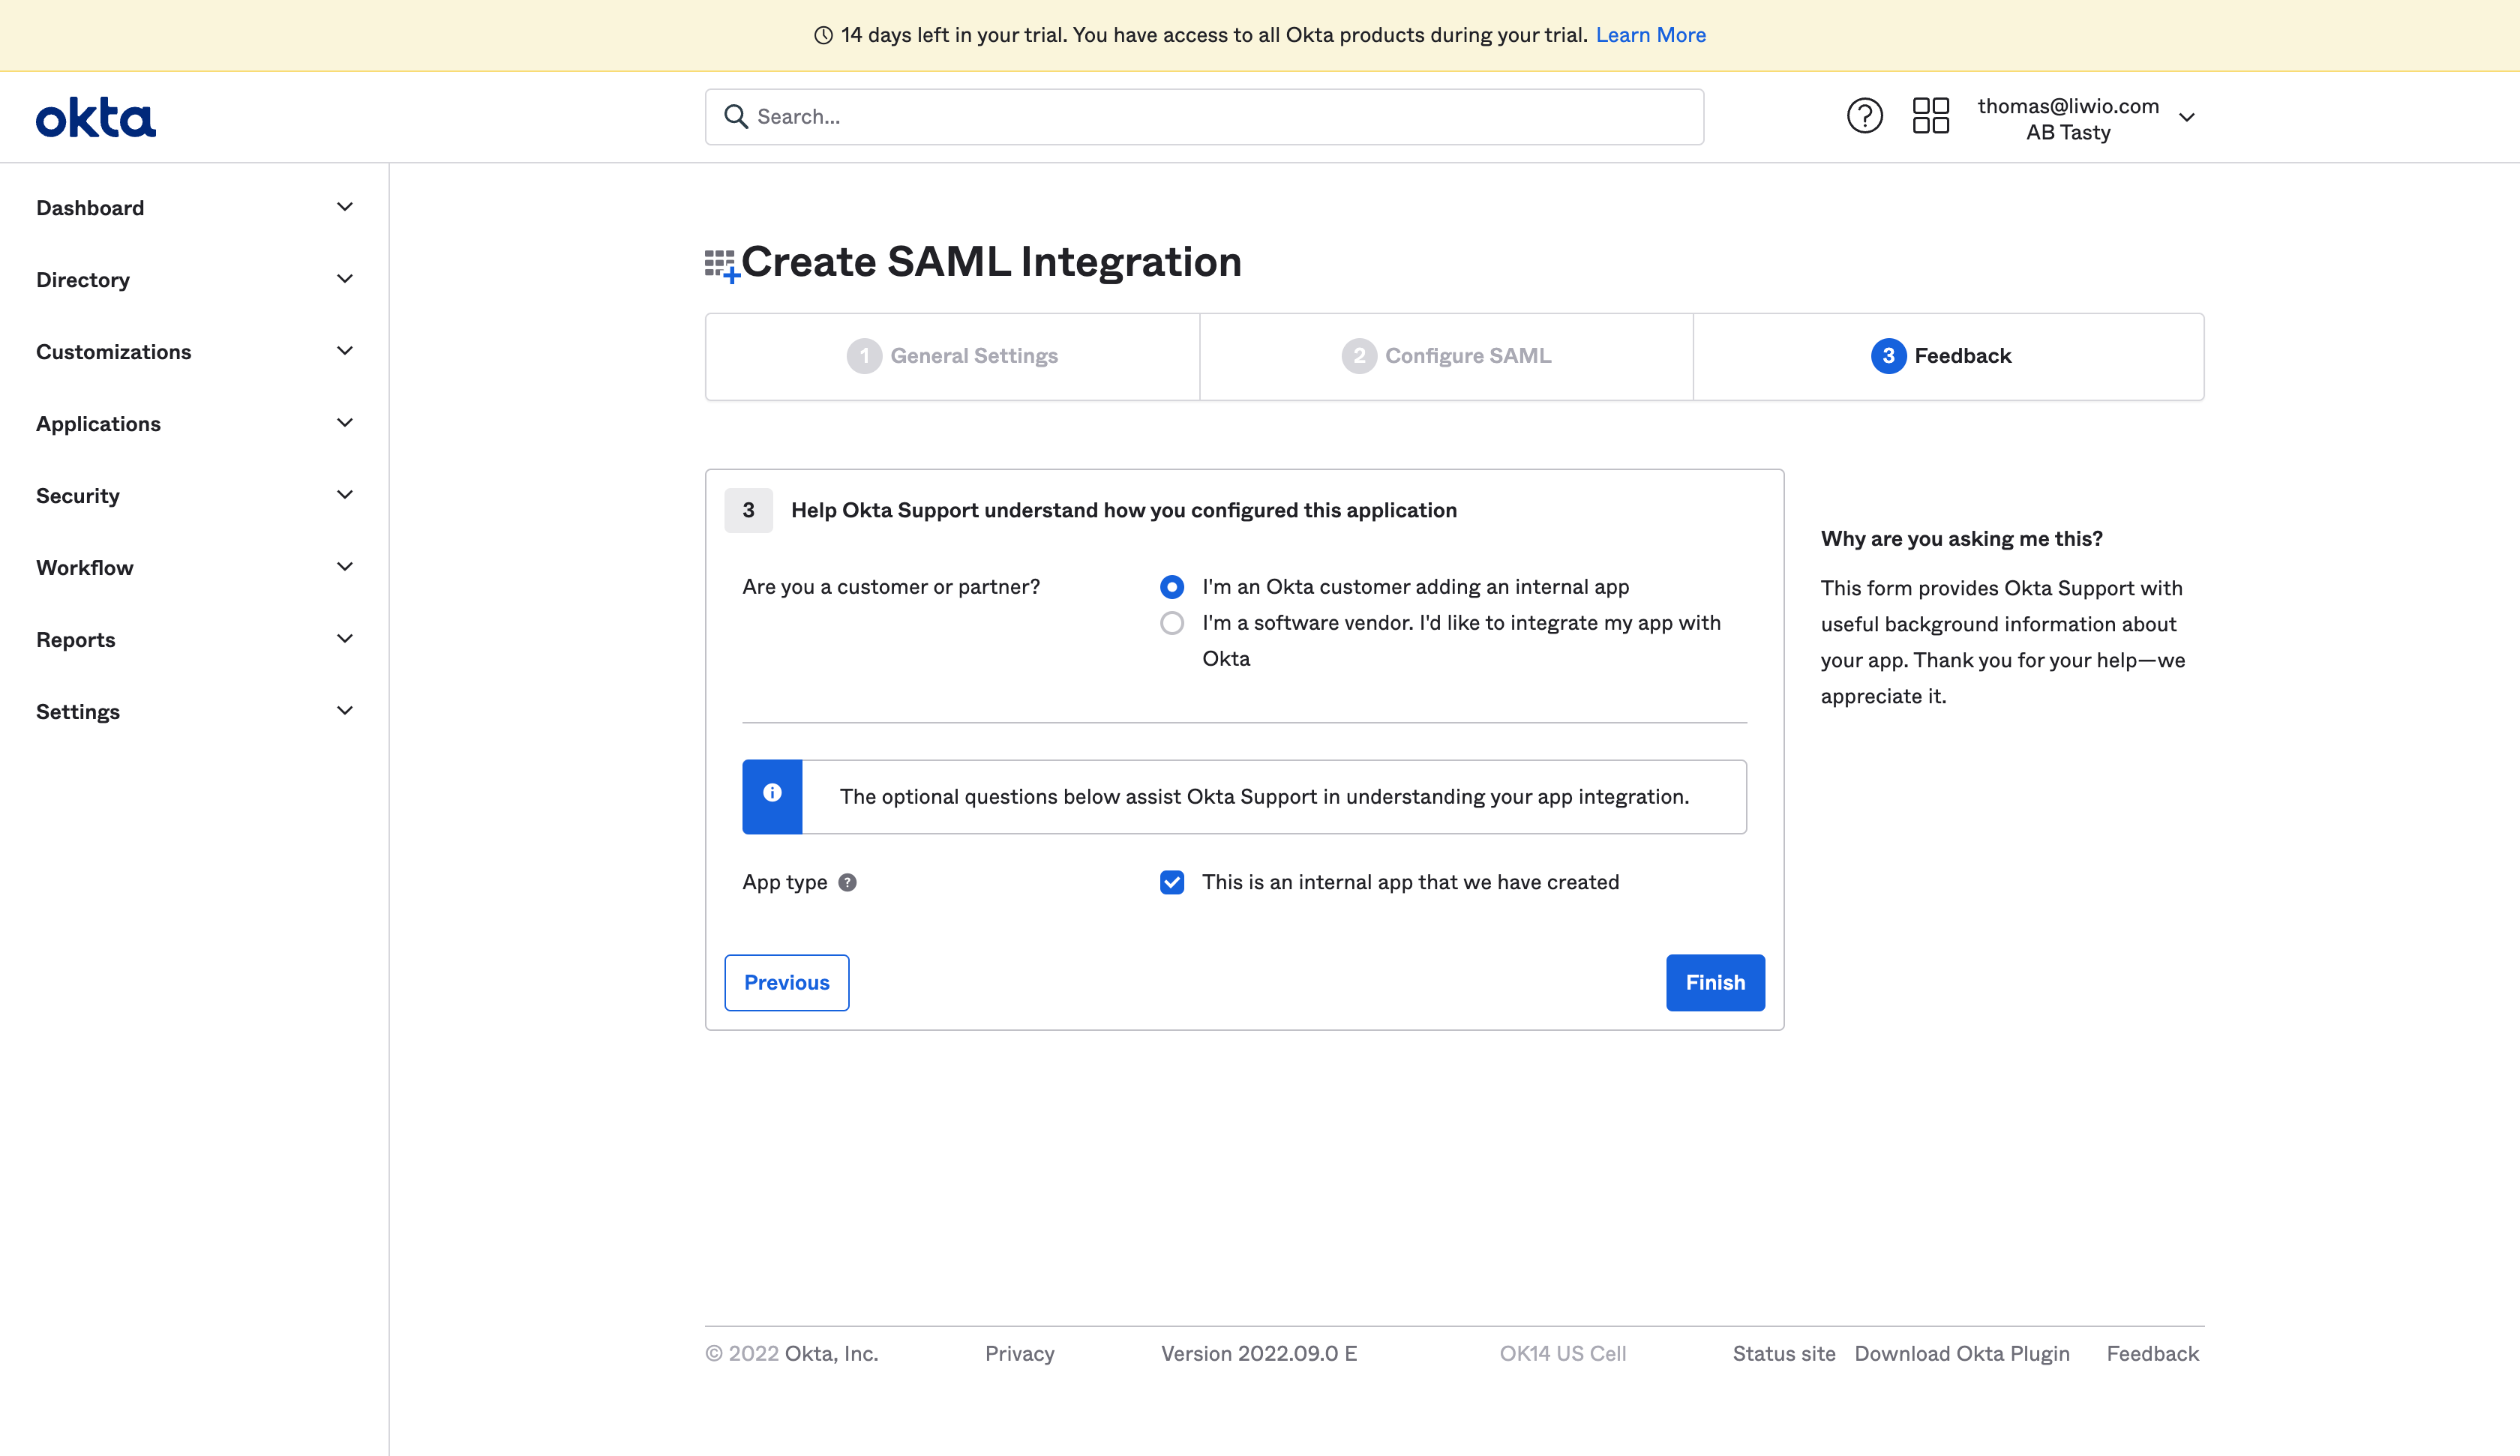Screen dimensions: 2520x1456
Task: Click the Previous button
Action: pyautogui.click(x=787, y=983)
